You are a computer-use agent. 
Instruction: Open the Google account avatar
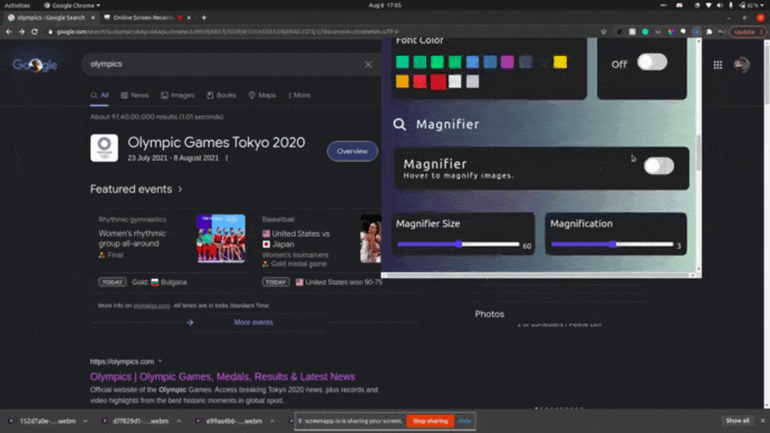point(741,65)
